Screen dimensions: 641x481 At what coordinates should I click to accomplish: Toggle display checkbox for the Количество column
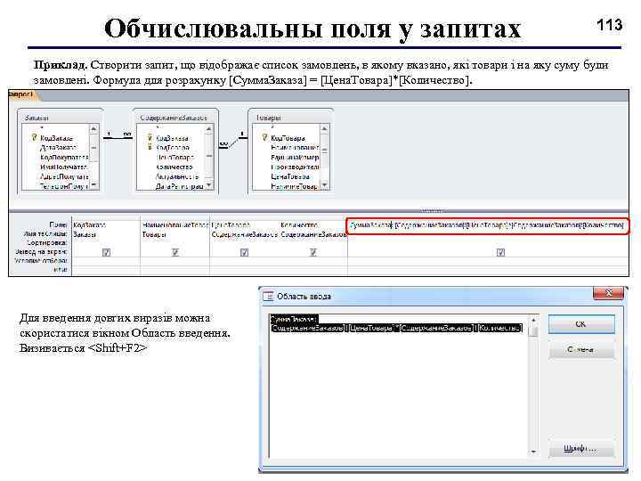[313, 252]
